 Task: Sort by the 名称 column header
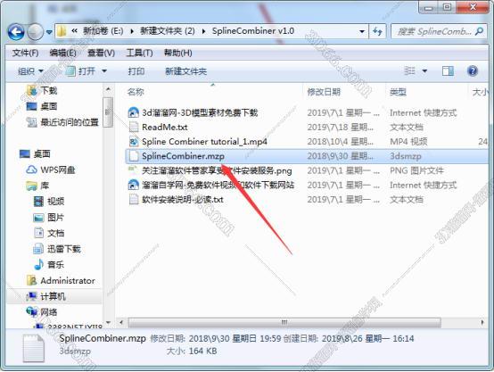(x=136, y=92)
